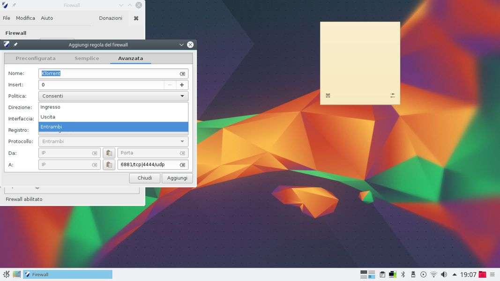This screenshot has height=281, width=500.
Task: Switch to the Preconfigurata tab
Action: (x=36, y=59)
